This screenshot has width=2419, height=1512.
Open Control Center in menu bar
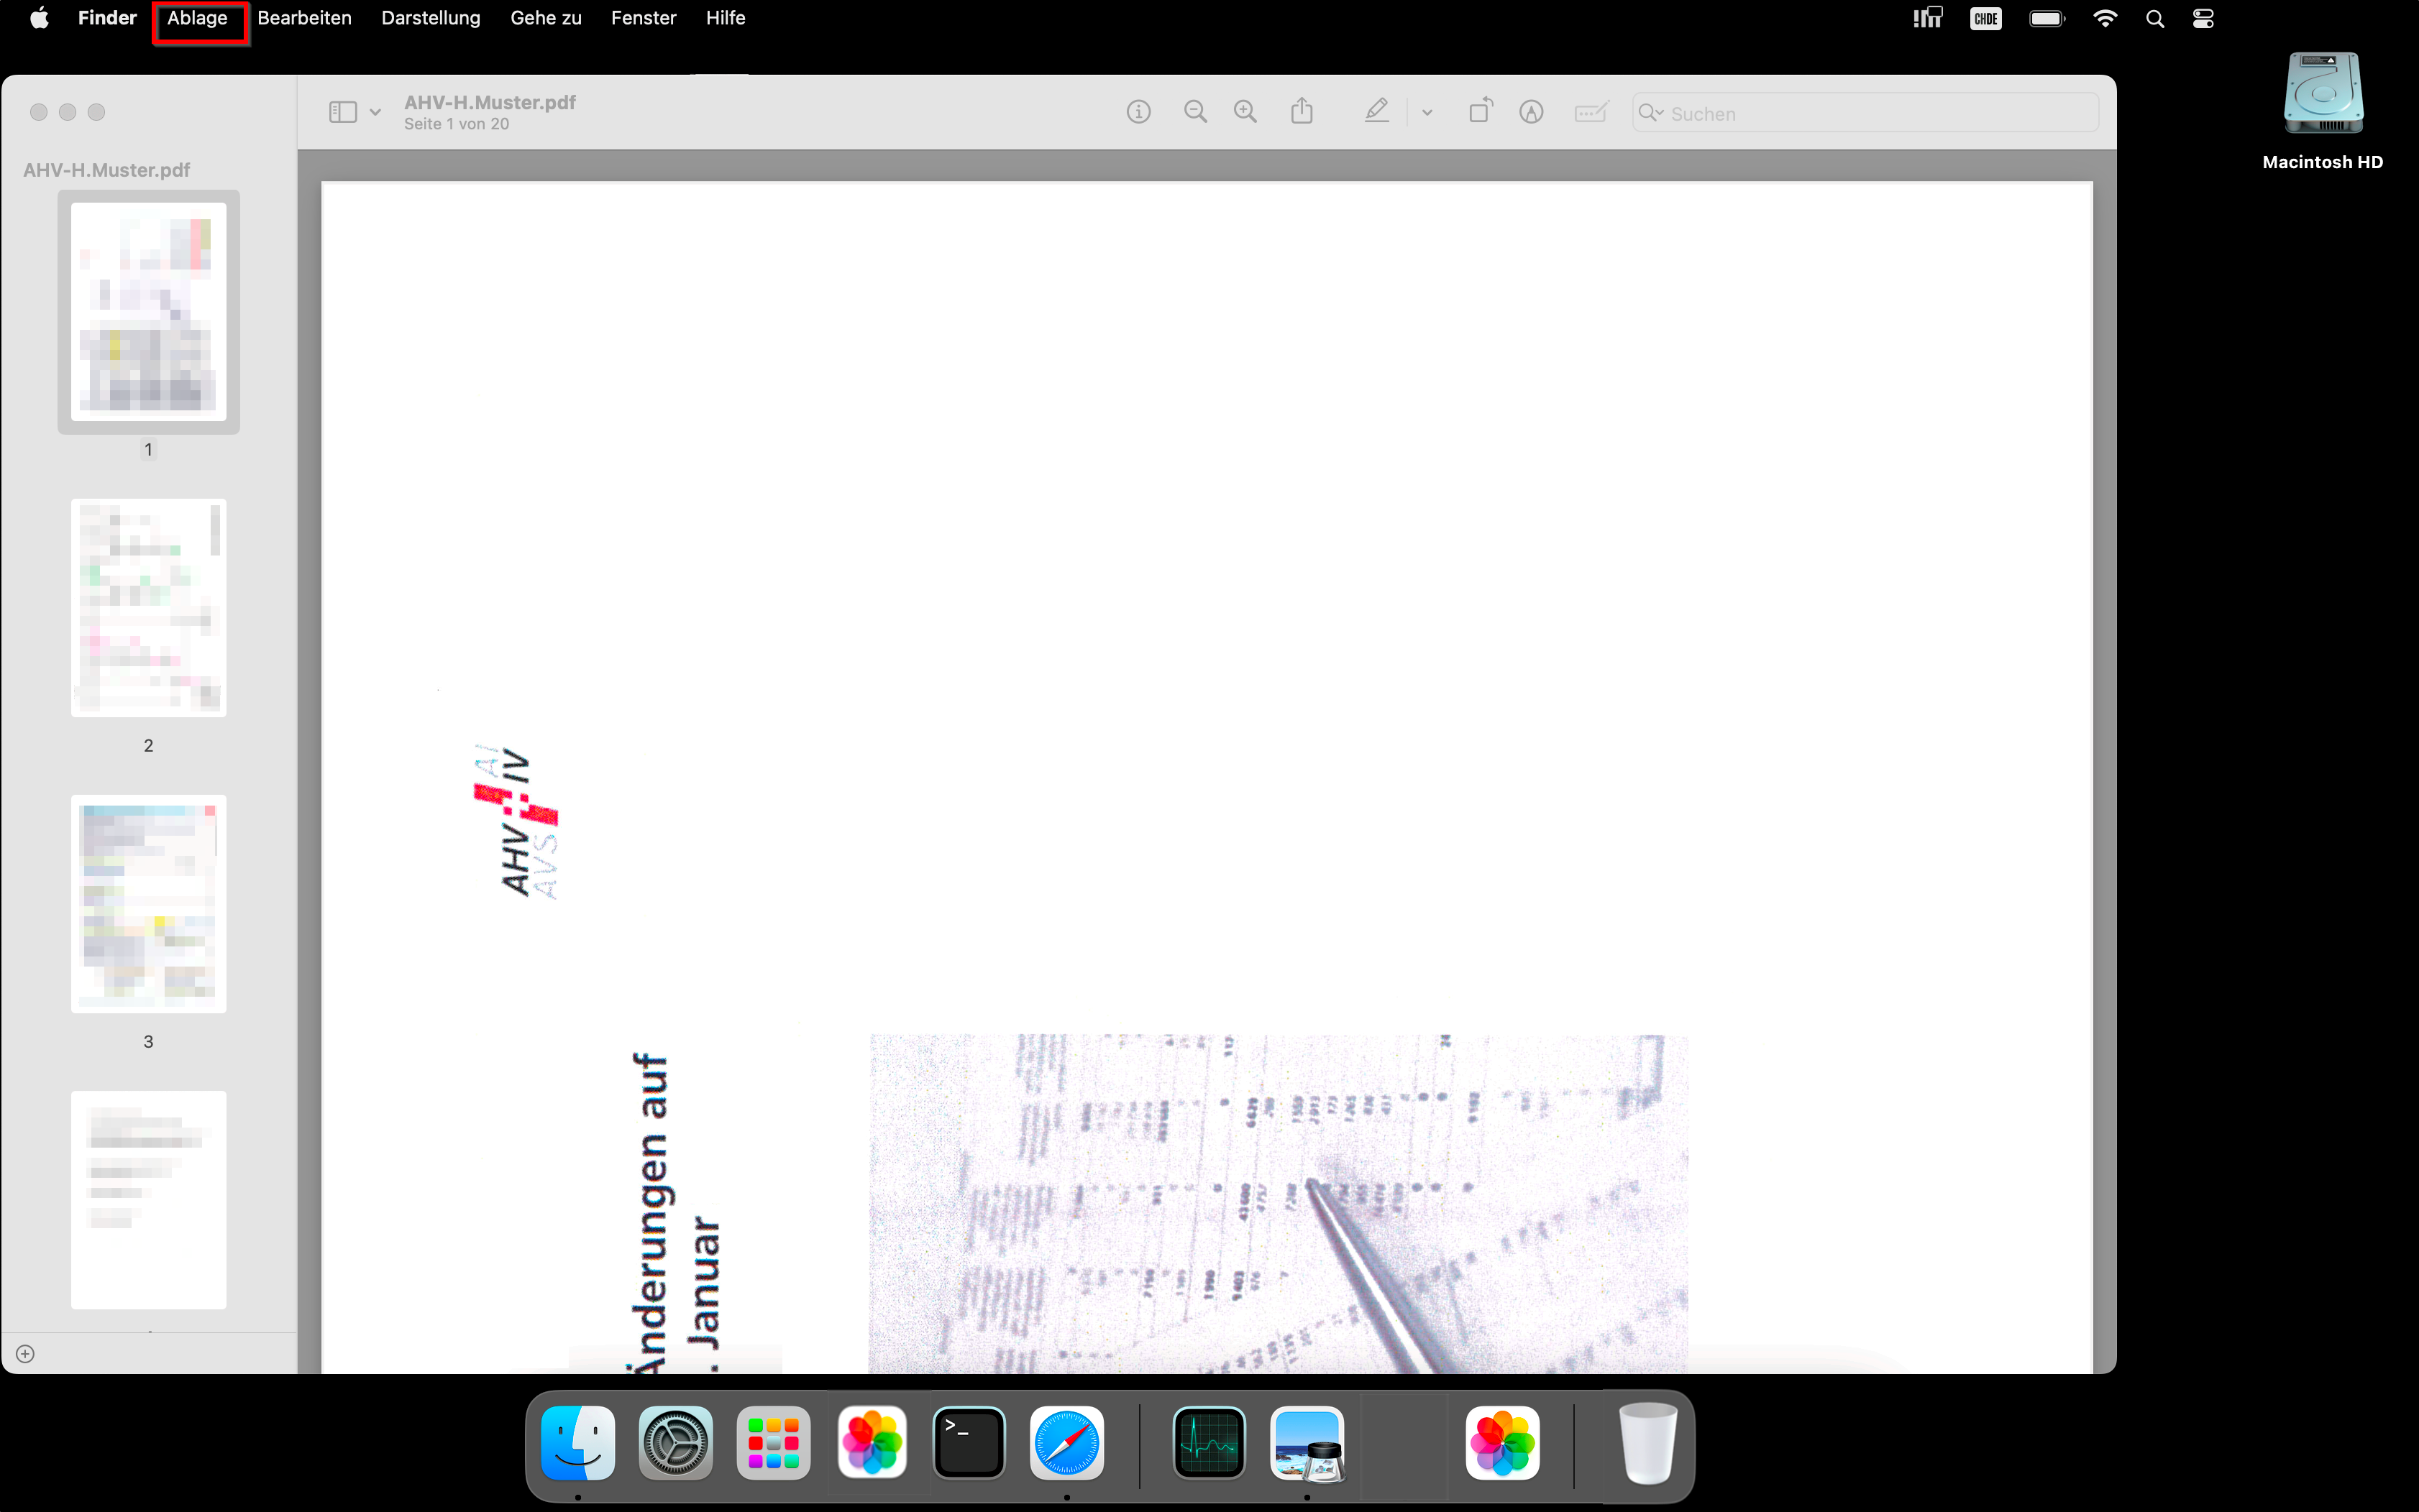2203,19
